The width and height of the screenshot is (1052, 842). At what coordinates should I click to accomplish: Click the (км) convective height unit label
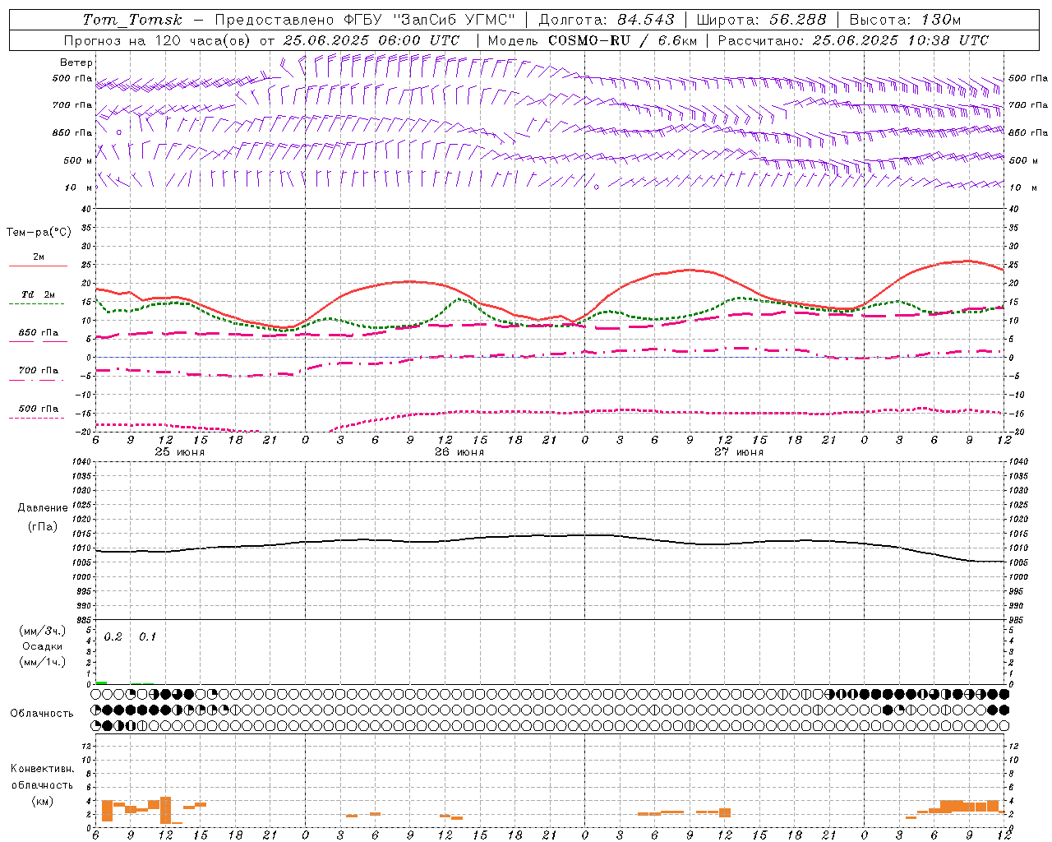(x=42, y=801)
